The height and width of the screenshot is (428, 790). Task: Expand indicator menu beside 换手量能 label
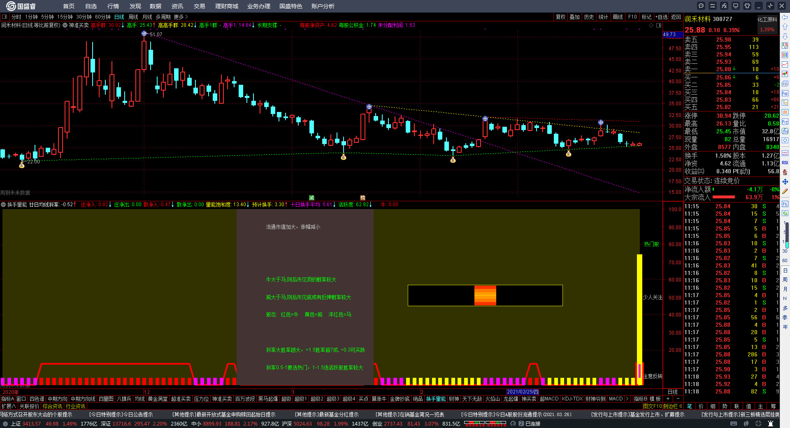(x=3, y=205)
